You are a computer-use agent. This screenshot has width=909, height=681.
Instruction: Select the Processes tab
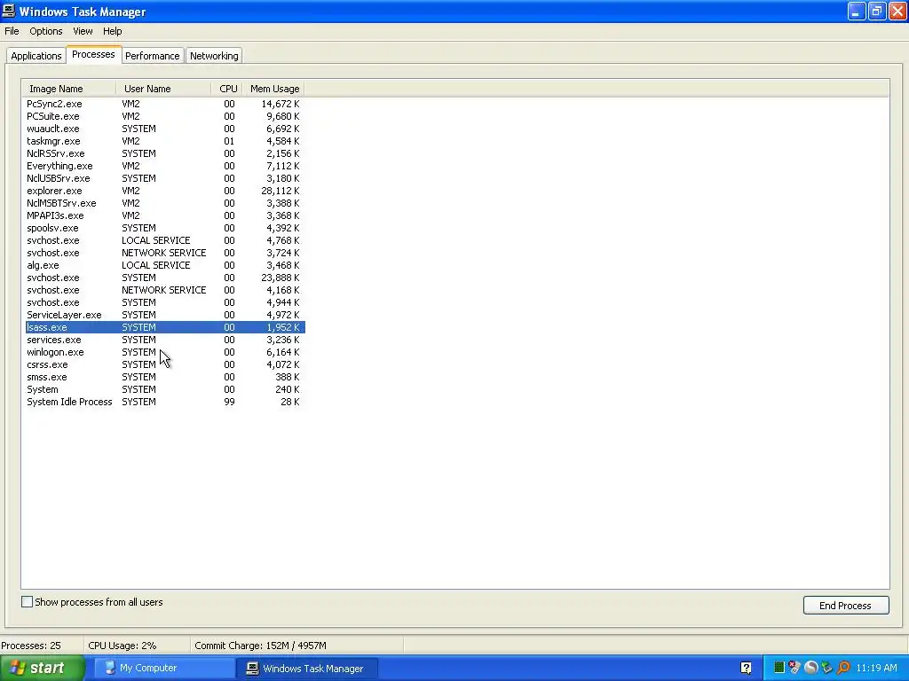(93, 54)
